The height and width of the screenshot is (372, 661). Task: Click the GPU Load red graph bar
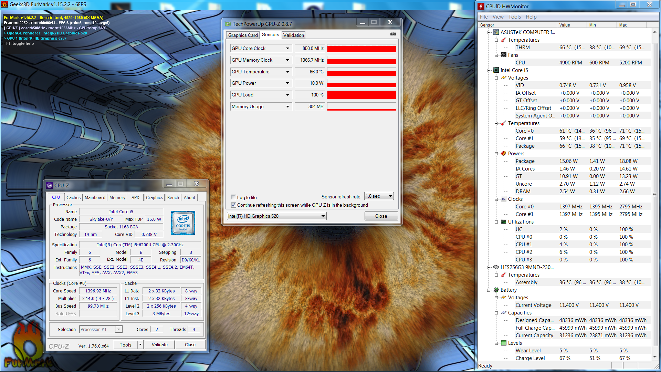pyautogui.click(x=361, y=95)
